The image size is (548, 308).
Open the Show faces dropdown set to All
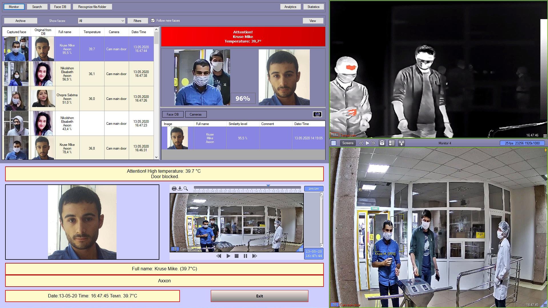[101, 21]
